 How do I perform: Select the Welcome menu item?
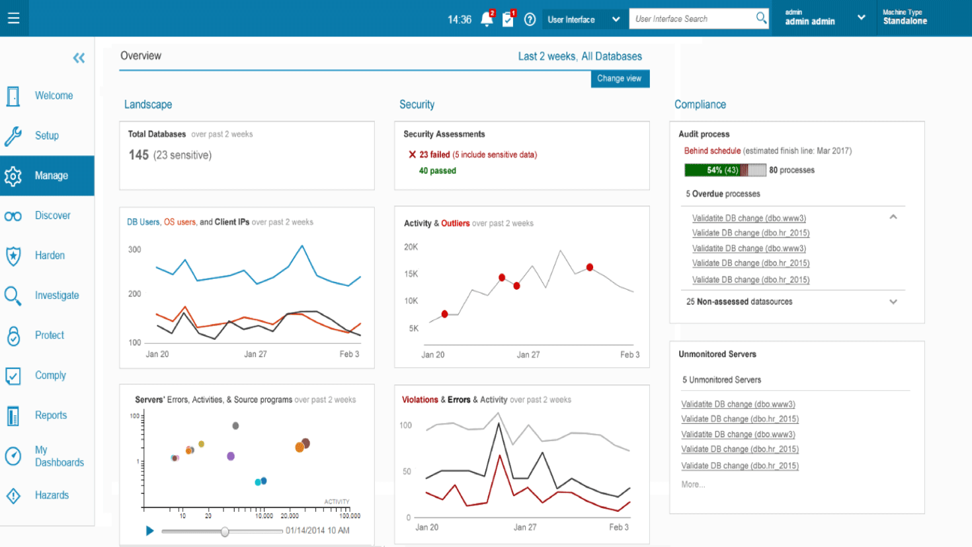(53, 95)
